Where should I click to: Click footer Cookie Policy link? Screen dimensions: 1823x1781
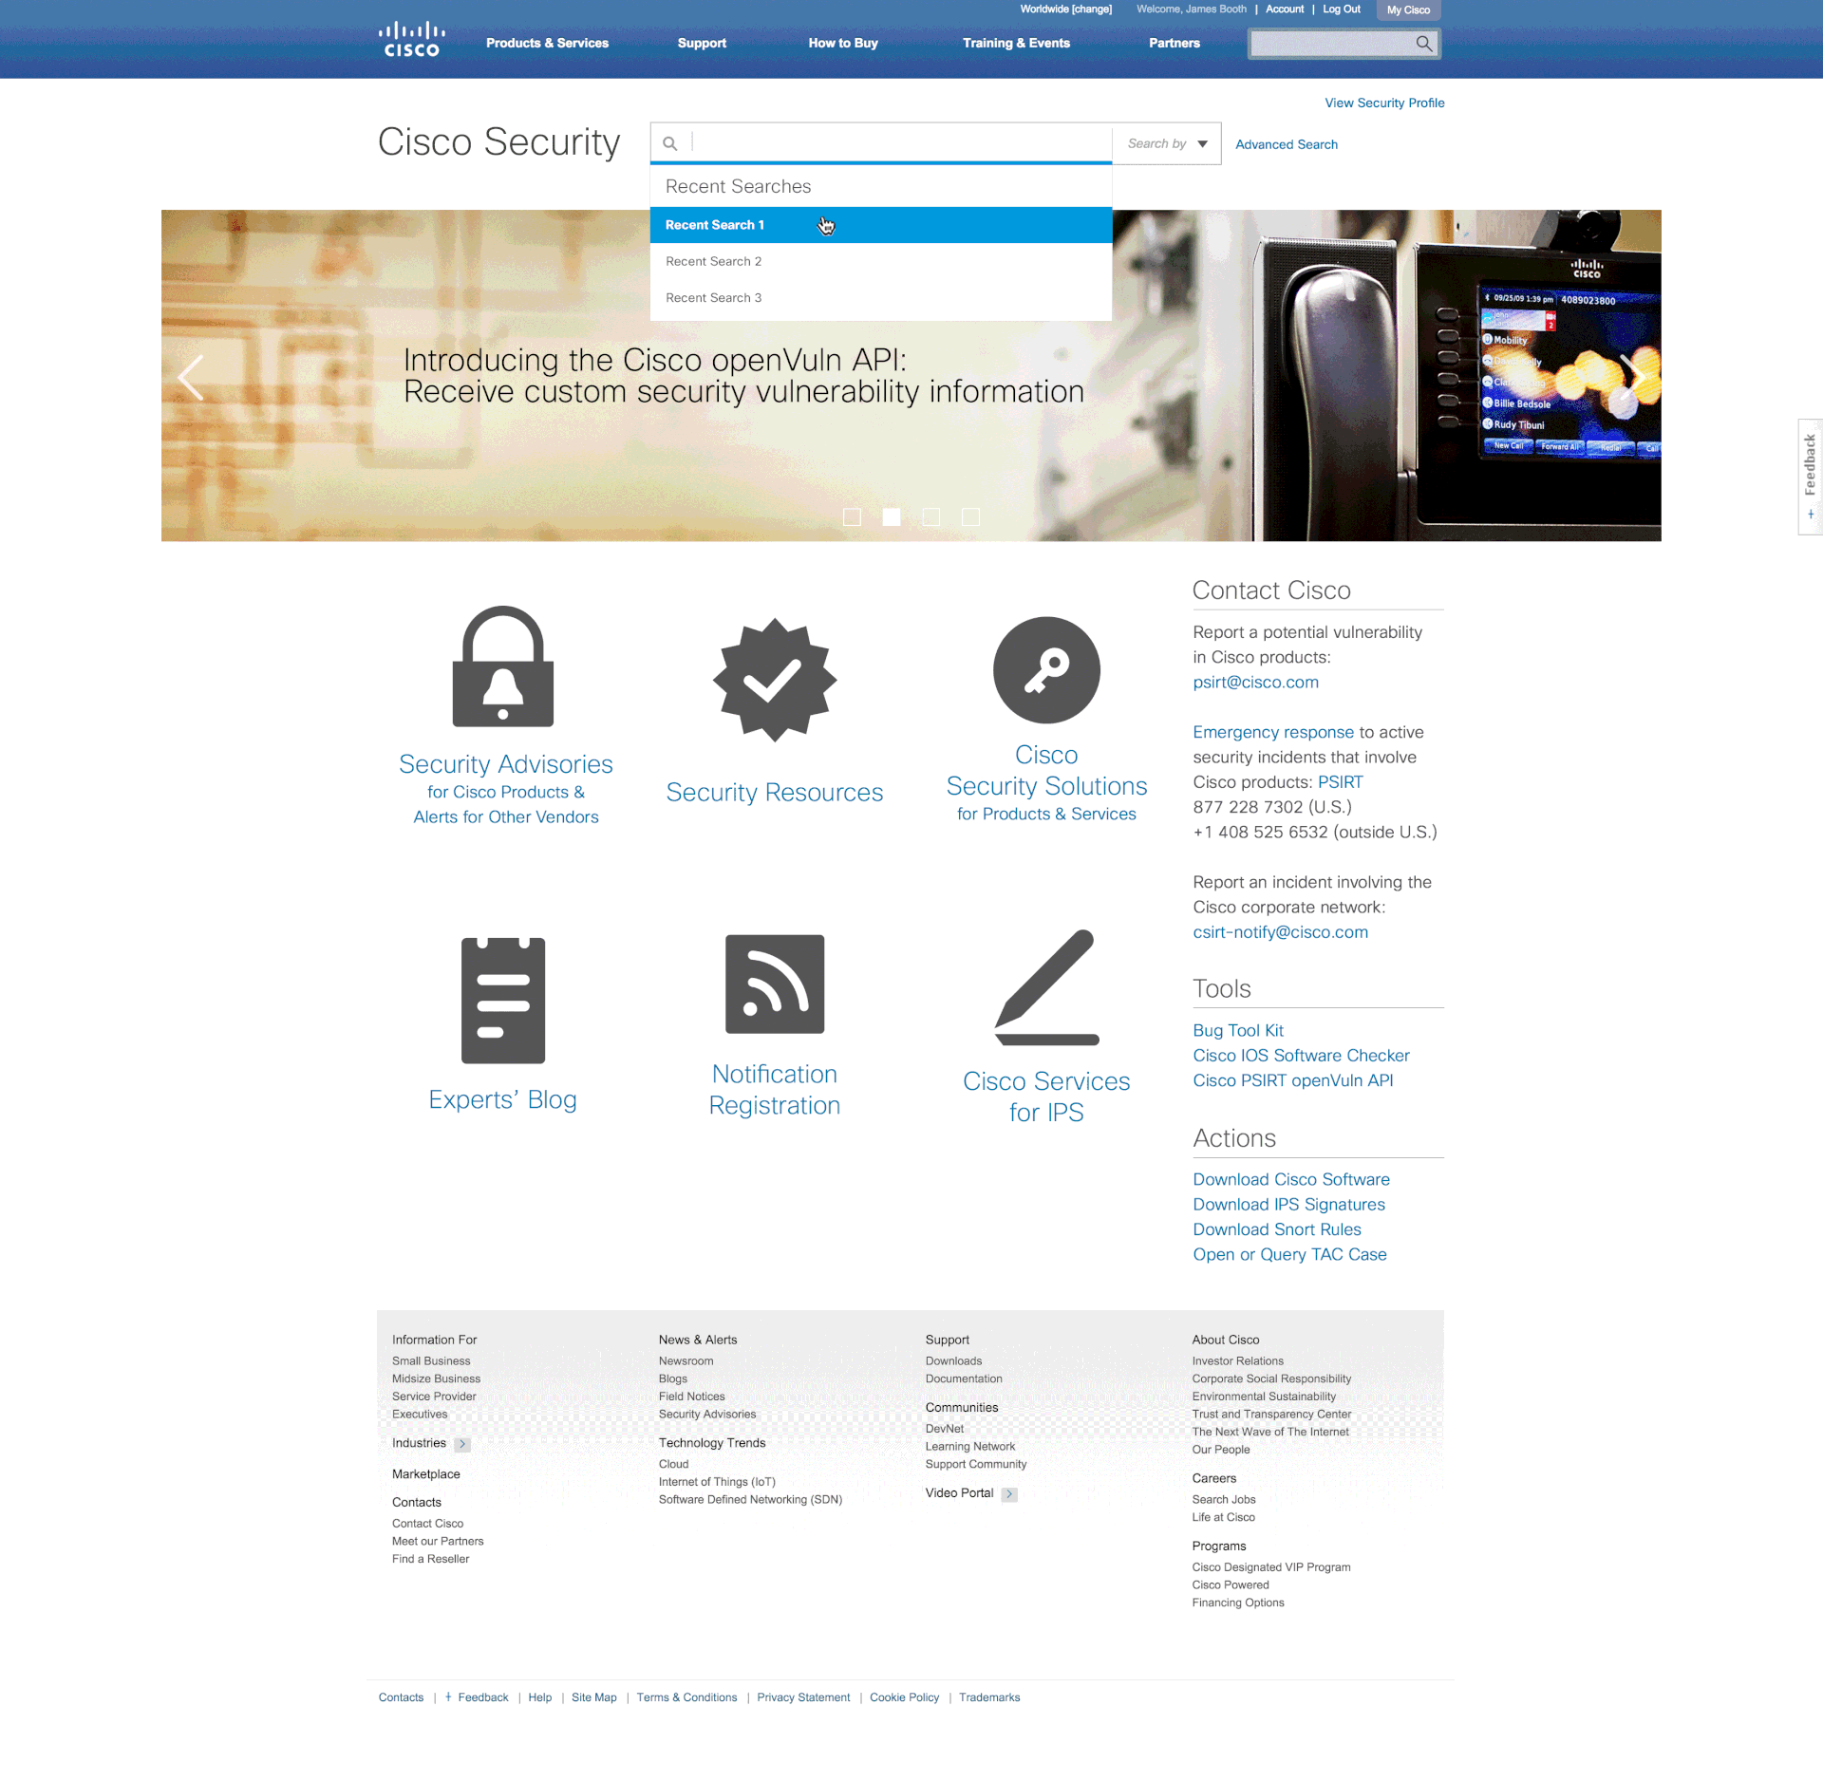tap(904, 1697)
